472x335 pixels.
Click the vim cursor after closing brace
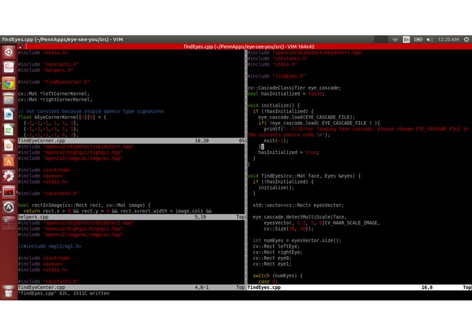point(263,146)
